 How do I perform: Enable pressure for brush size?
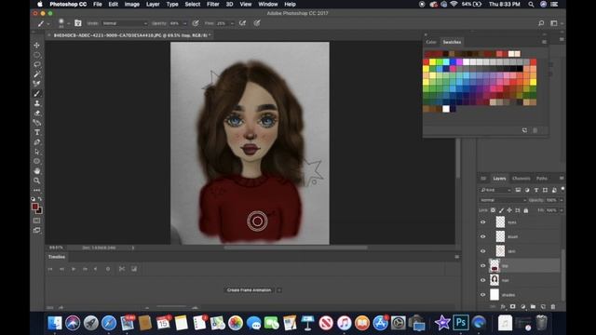[x=257, y=23]
